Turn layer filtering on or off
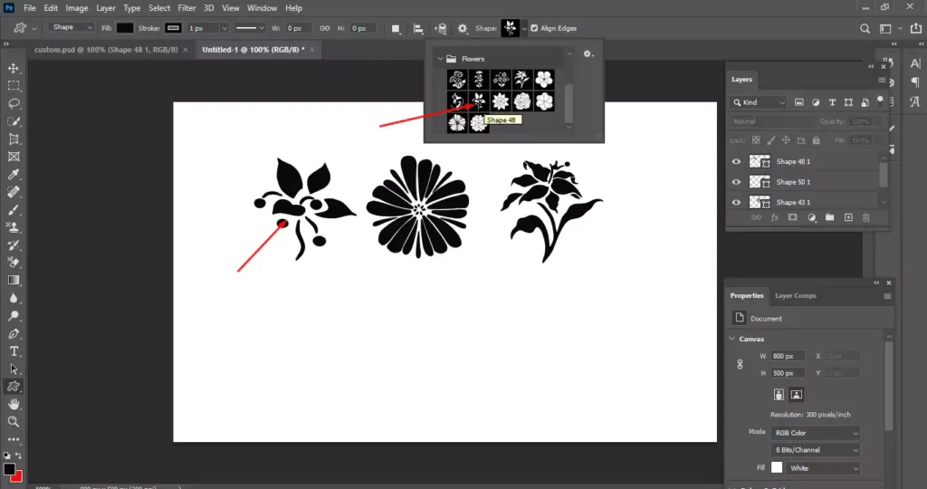927x489 pixels. click(x=880, y=101)
